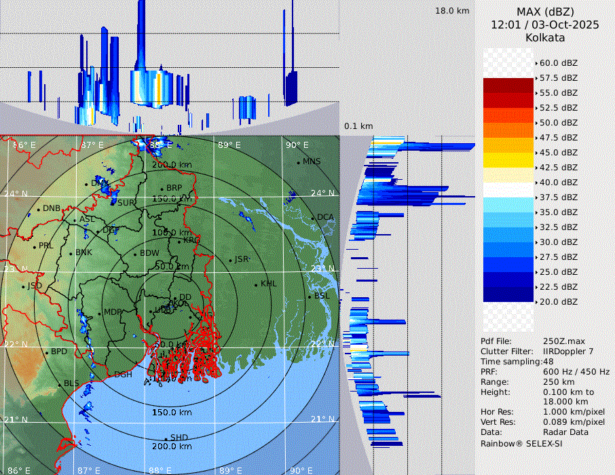Select the navy 20.0 dBZ legend swatch
The width and height of the screenshot is (615, 475).
[x=508, y=294]
